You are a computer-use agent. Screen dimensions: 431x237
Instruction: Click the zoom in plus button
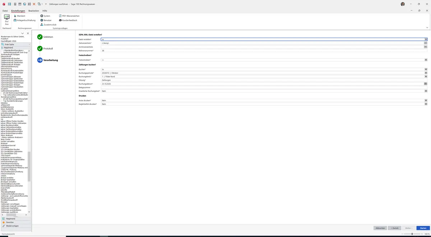[423, 234]
